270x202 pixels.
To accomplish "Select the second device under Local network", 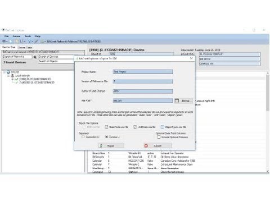I will click(37, 82).
